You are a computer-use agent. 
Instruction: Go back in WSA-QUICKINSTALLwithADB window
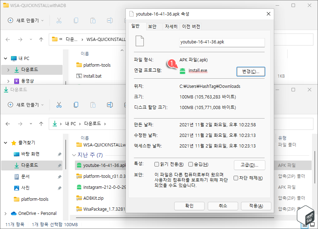click(x=8, y=39)
